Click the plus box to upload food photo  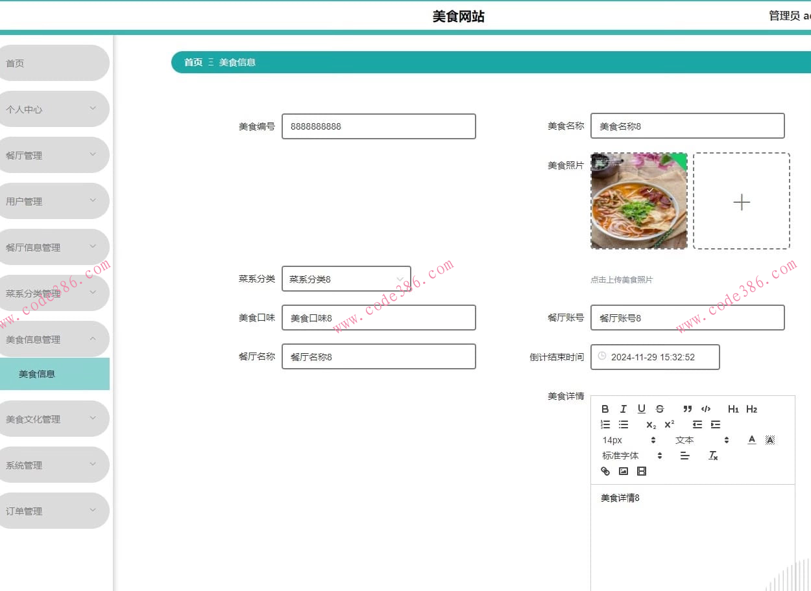click(742, 202)
